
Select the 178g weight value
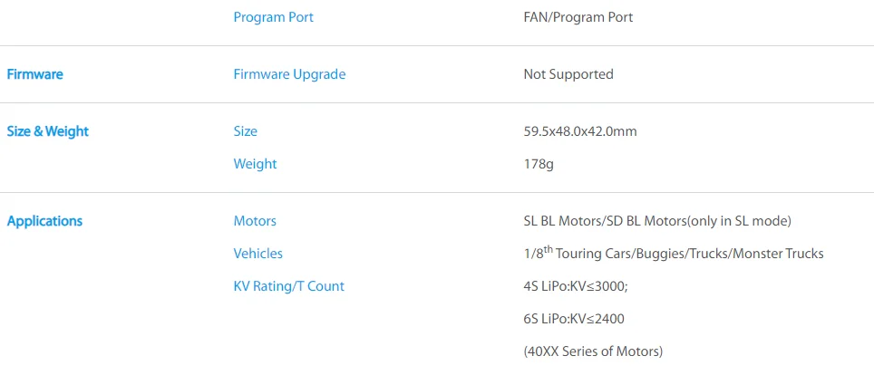coord(538,164)
